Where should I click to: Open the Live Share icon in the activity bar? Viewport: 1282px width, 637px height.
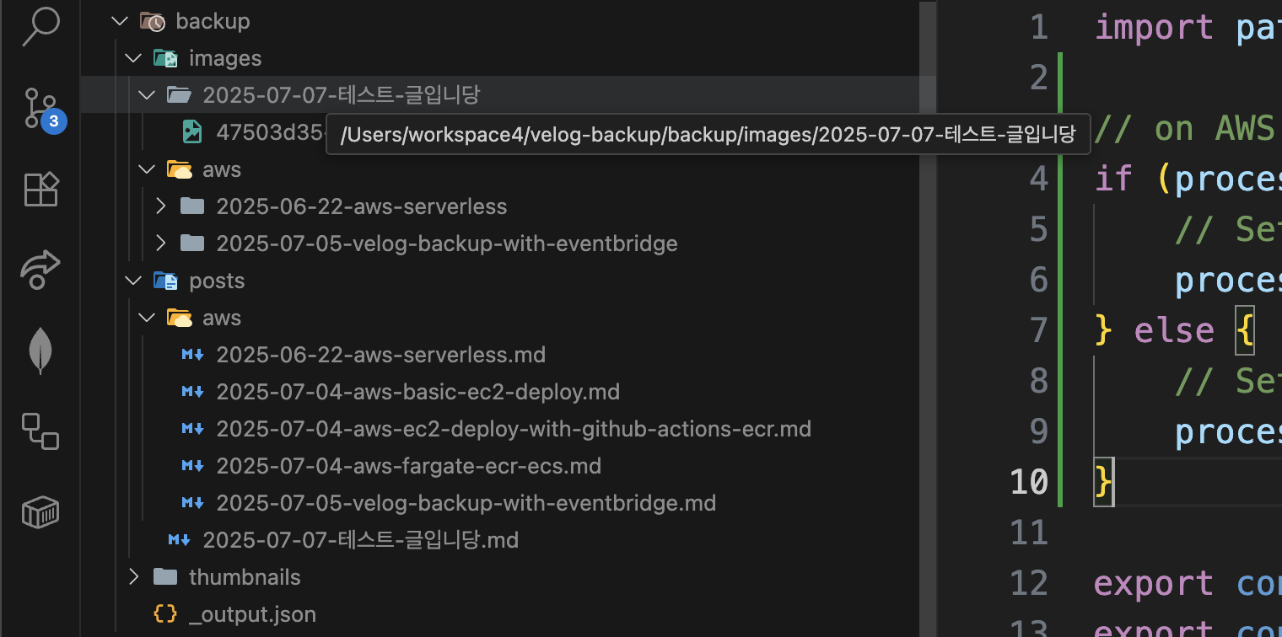point(40,270)
